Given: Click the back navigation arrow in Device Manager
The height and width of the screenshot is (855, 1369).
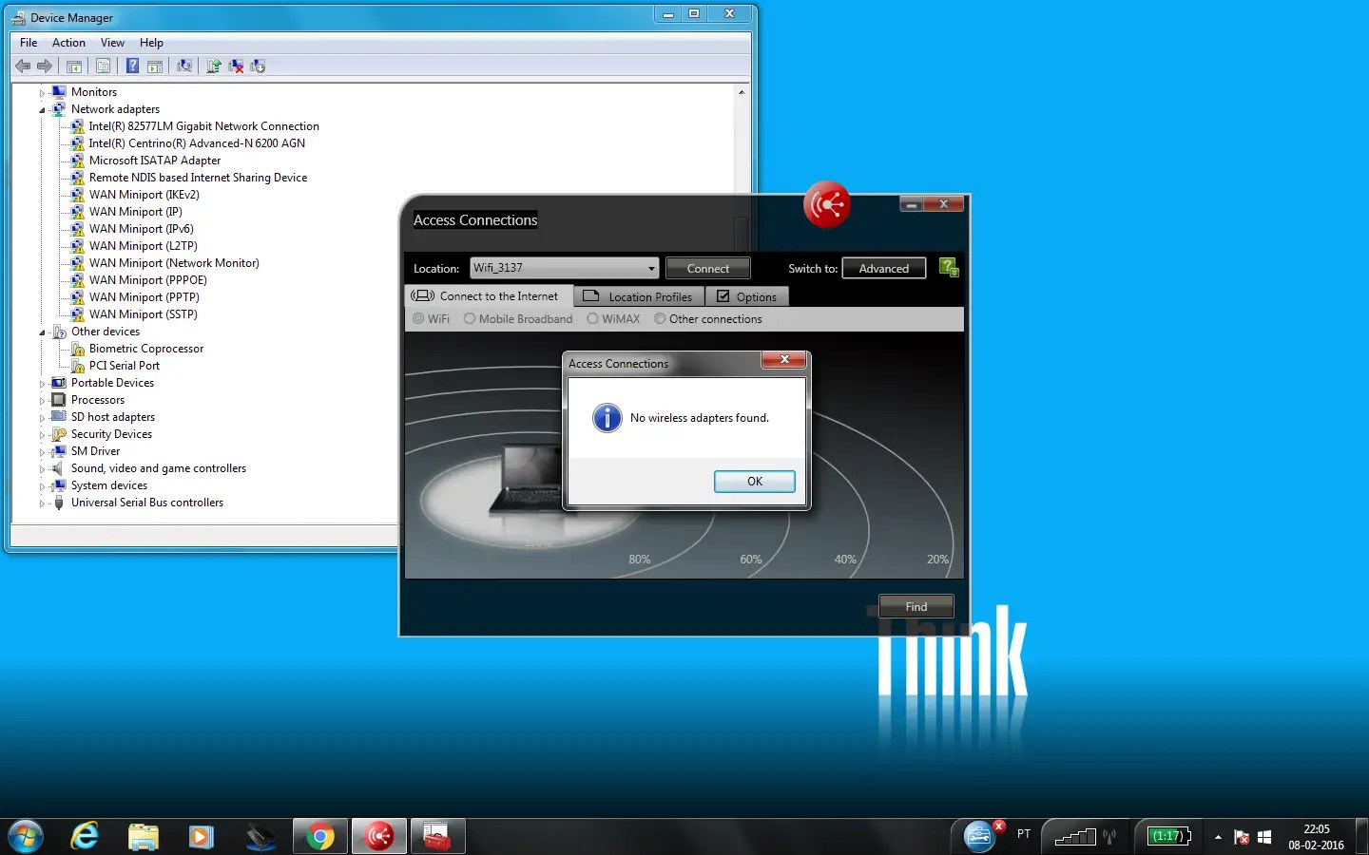Looking at the screenshot, I should (23, 66).
